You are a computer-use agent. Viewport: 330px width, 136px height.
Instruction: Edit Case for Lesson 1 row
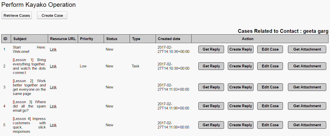[270, 66]
